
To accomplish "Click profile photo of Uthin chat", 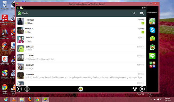I will [21, 21].
